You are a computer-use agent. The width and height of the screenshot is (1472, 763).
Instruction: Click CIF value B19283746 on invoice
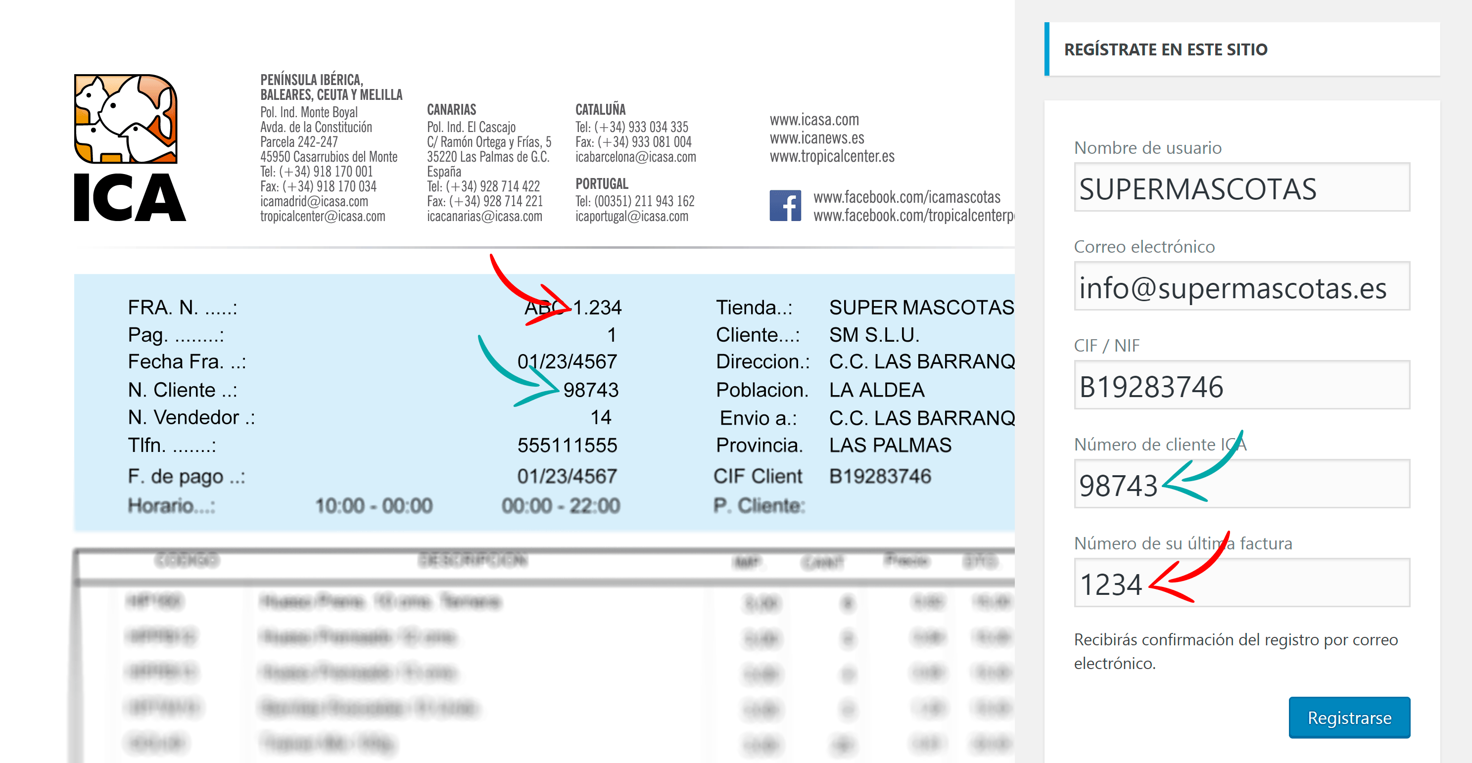click(880, 476)
